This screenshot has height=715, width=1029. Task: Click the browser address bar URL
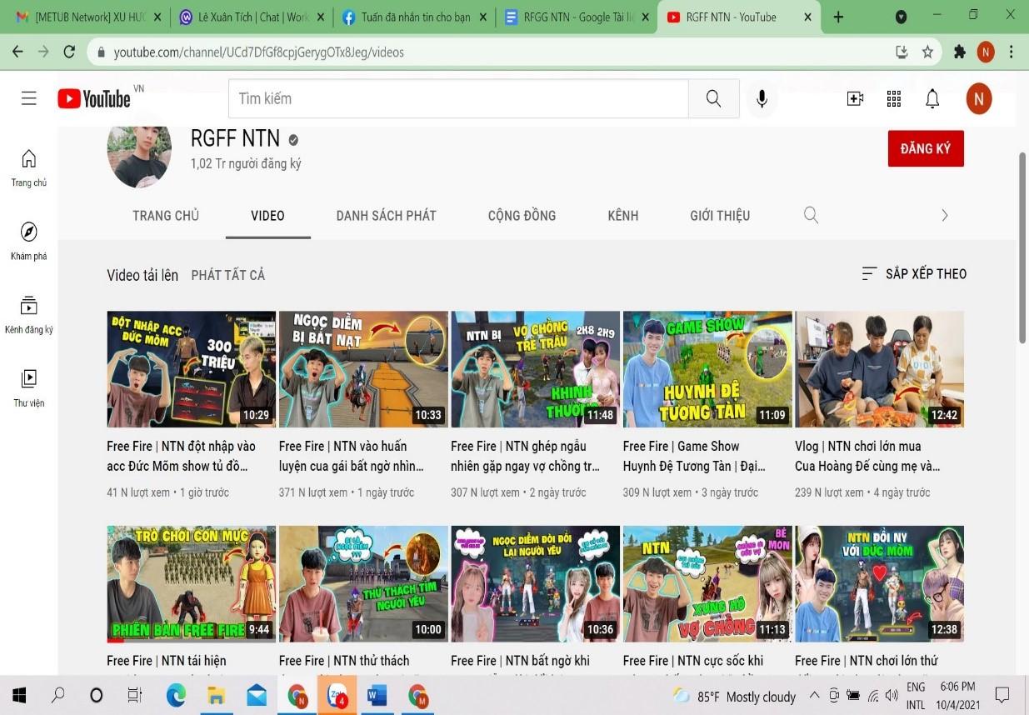(259, 52)
